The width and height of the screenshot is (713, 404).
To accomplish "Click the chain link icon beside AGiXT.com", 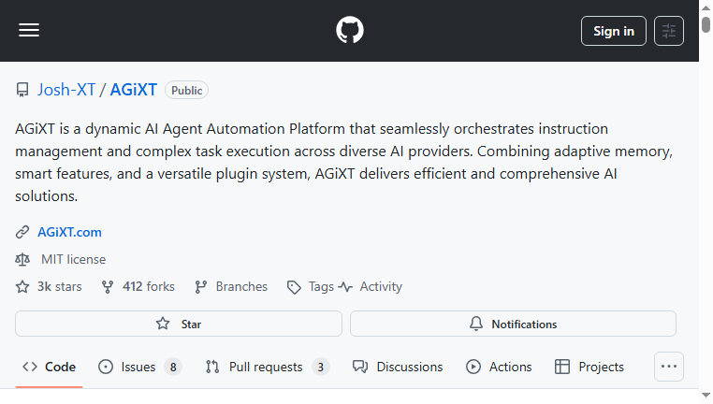I will coord(22,232).
